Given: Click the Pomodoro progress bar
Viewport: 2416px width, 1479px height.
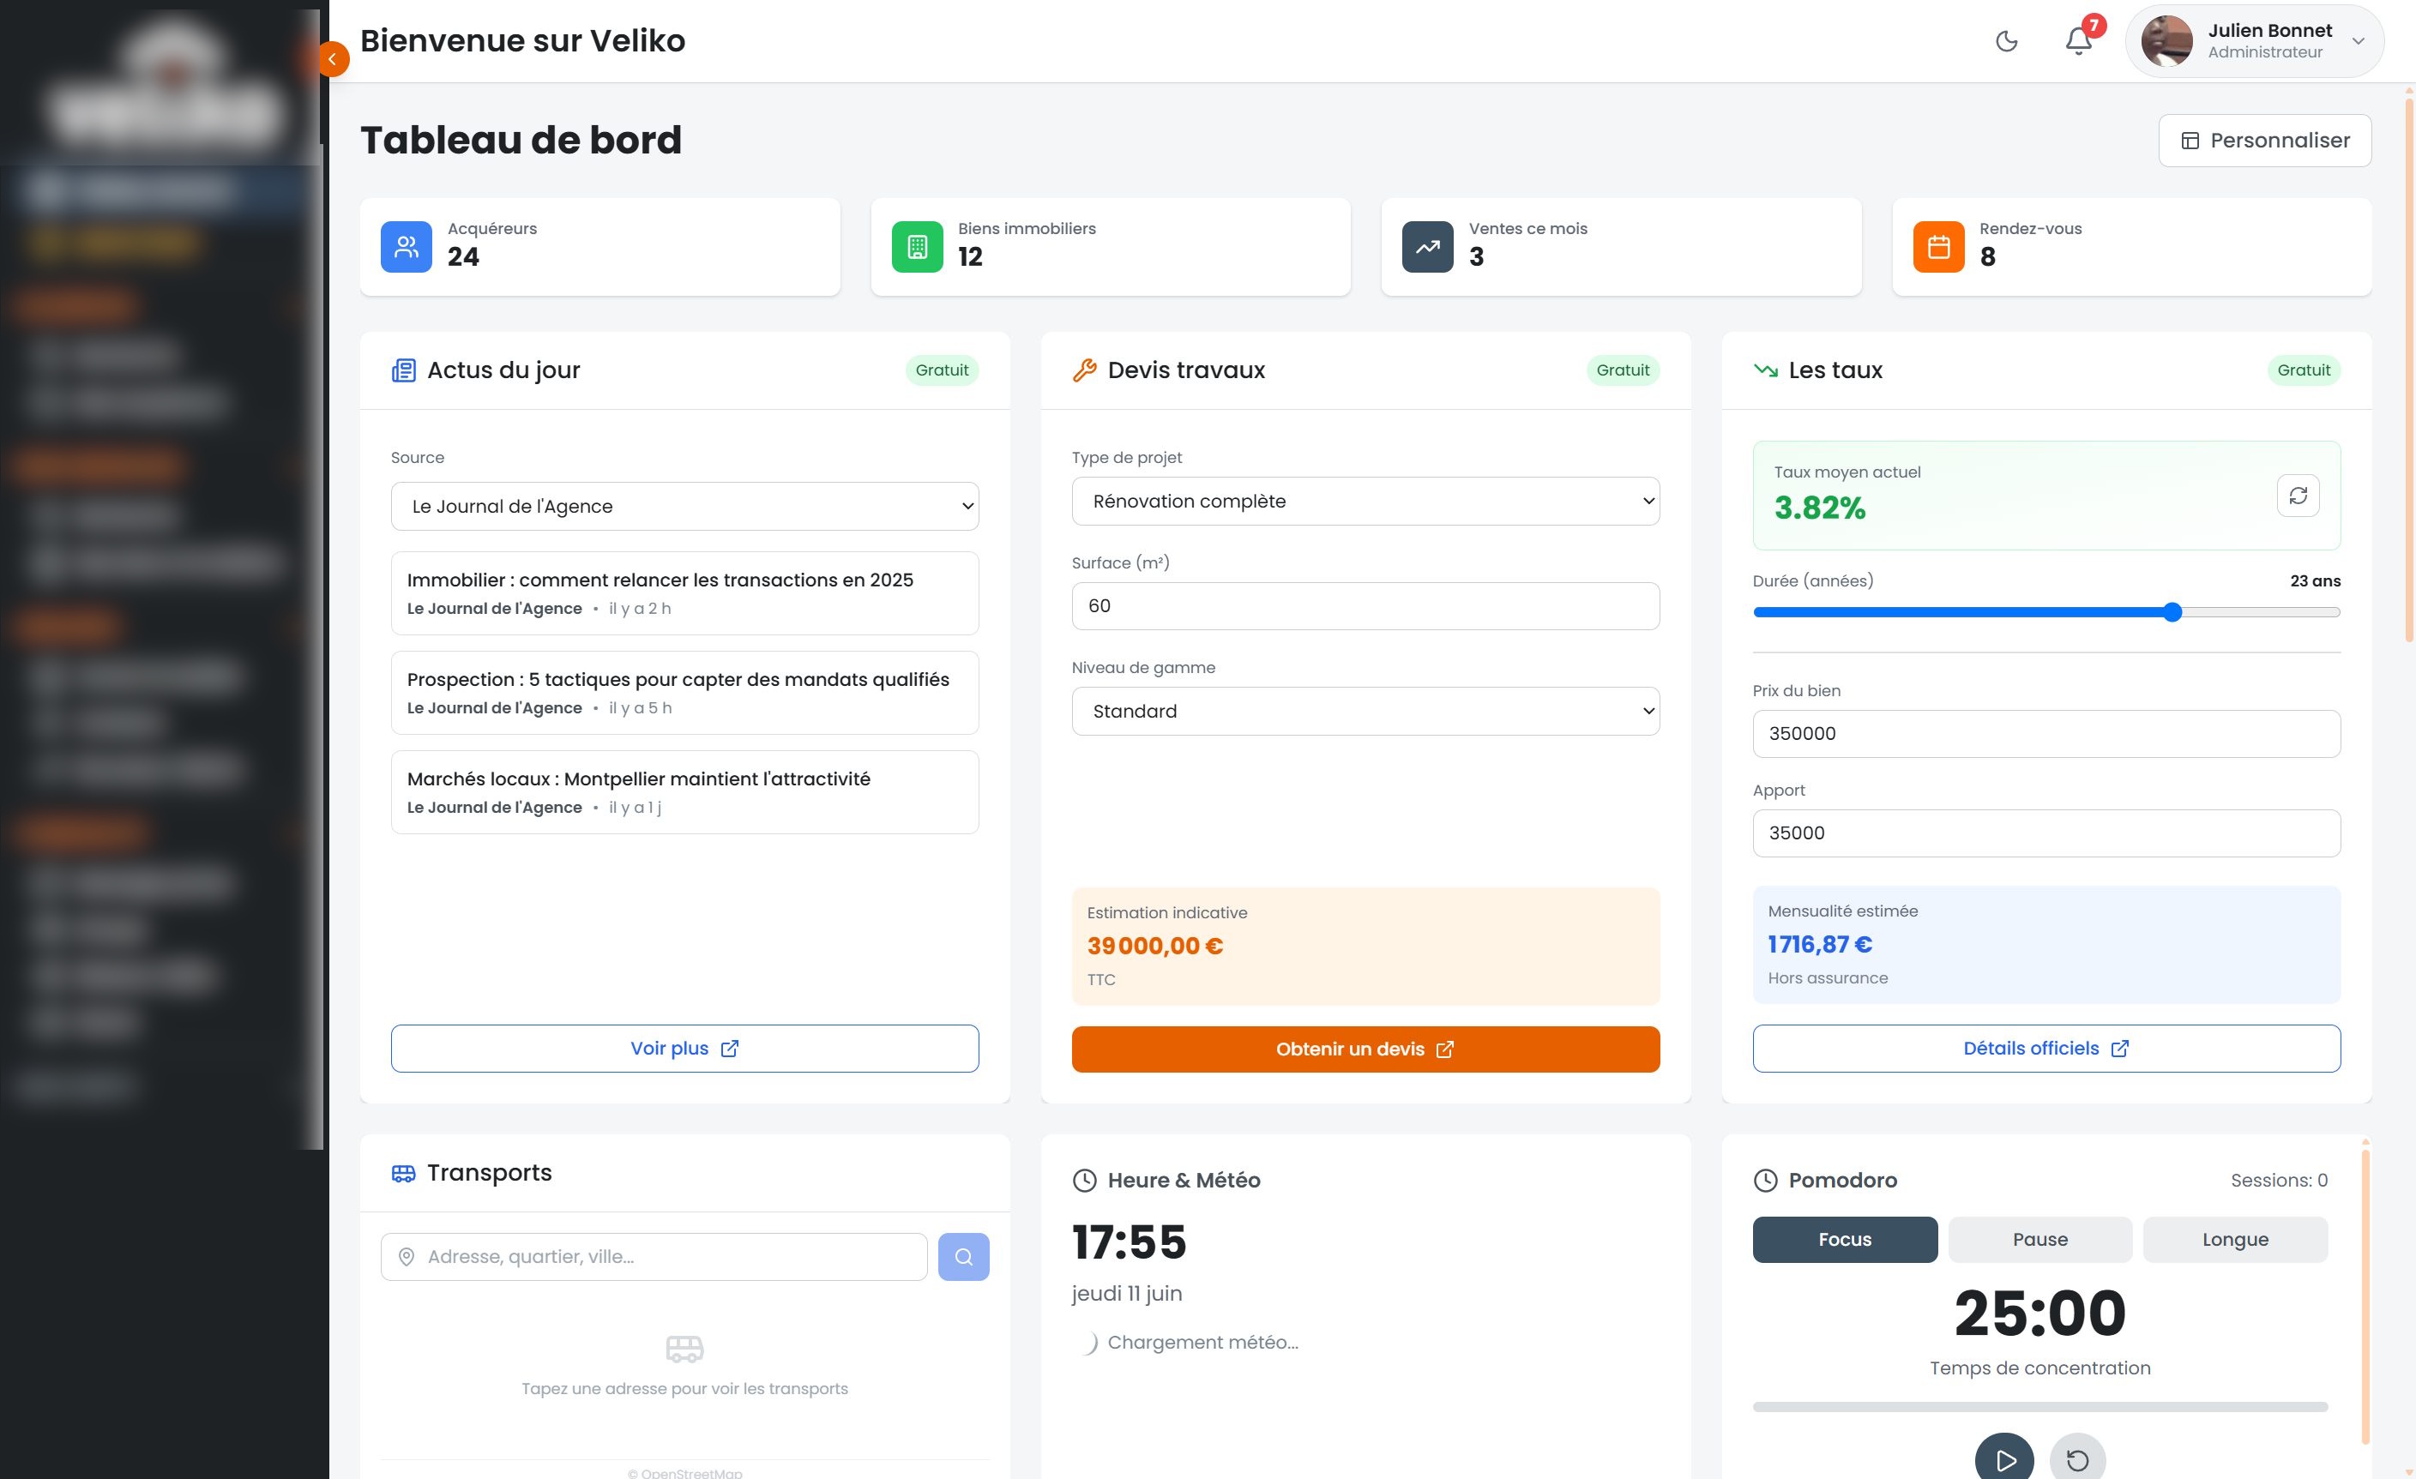Looking at the screenshot, I should (2039, 1408).
